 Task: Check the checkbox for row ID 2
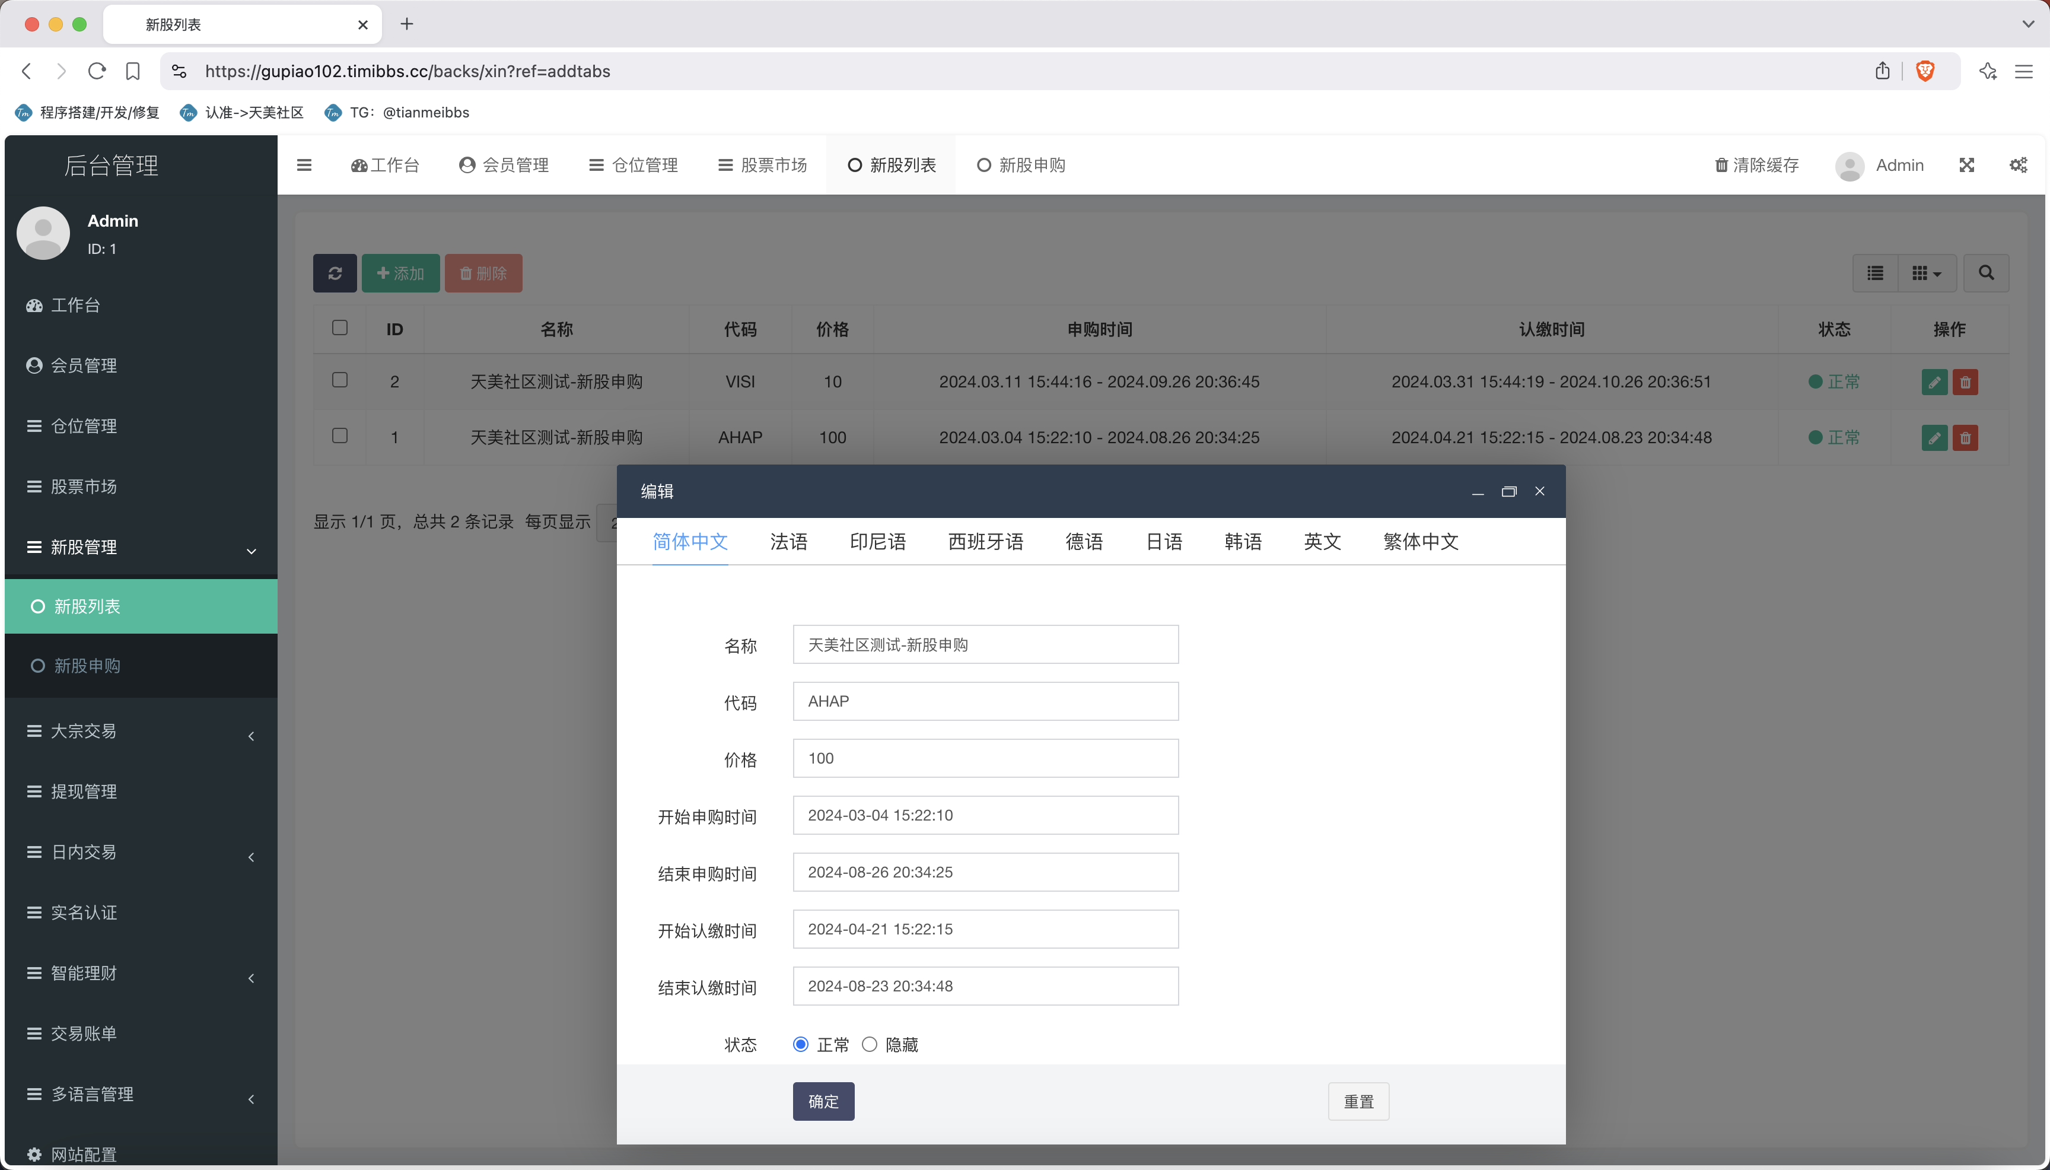tap(340, 380)
